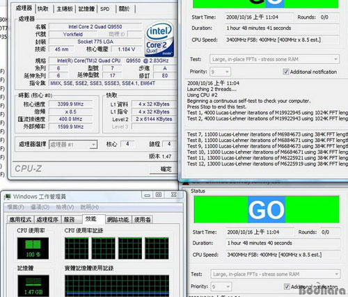Toggle the lower Additional notification checkbox
348x297 pixels.
[287, 287]
